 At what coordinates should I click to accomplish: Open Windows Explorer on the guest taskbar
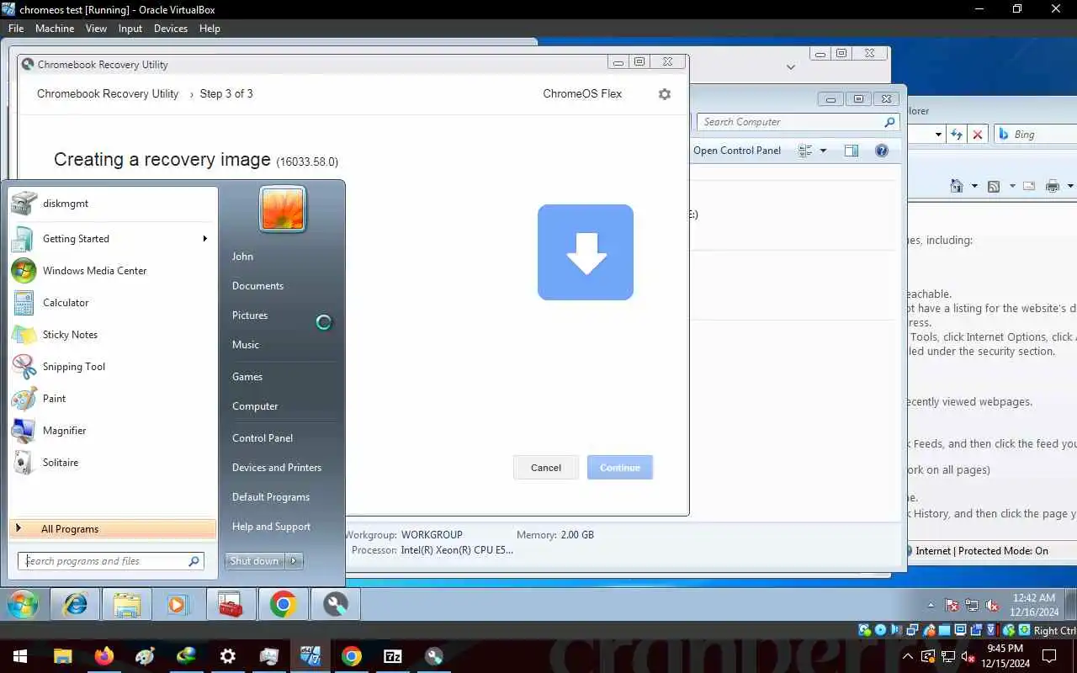coord(127,604)
